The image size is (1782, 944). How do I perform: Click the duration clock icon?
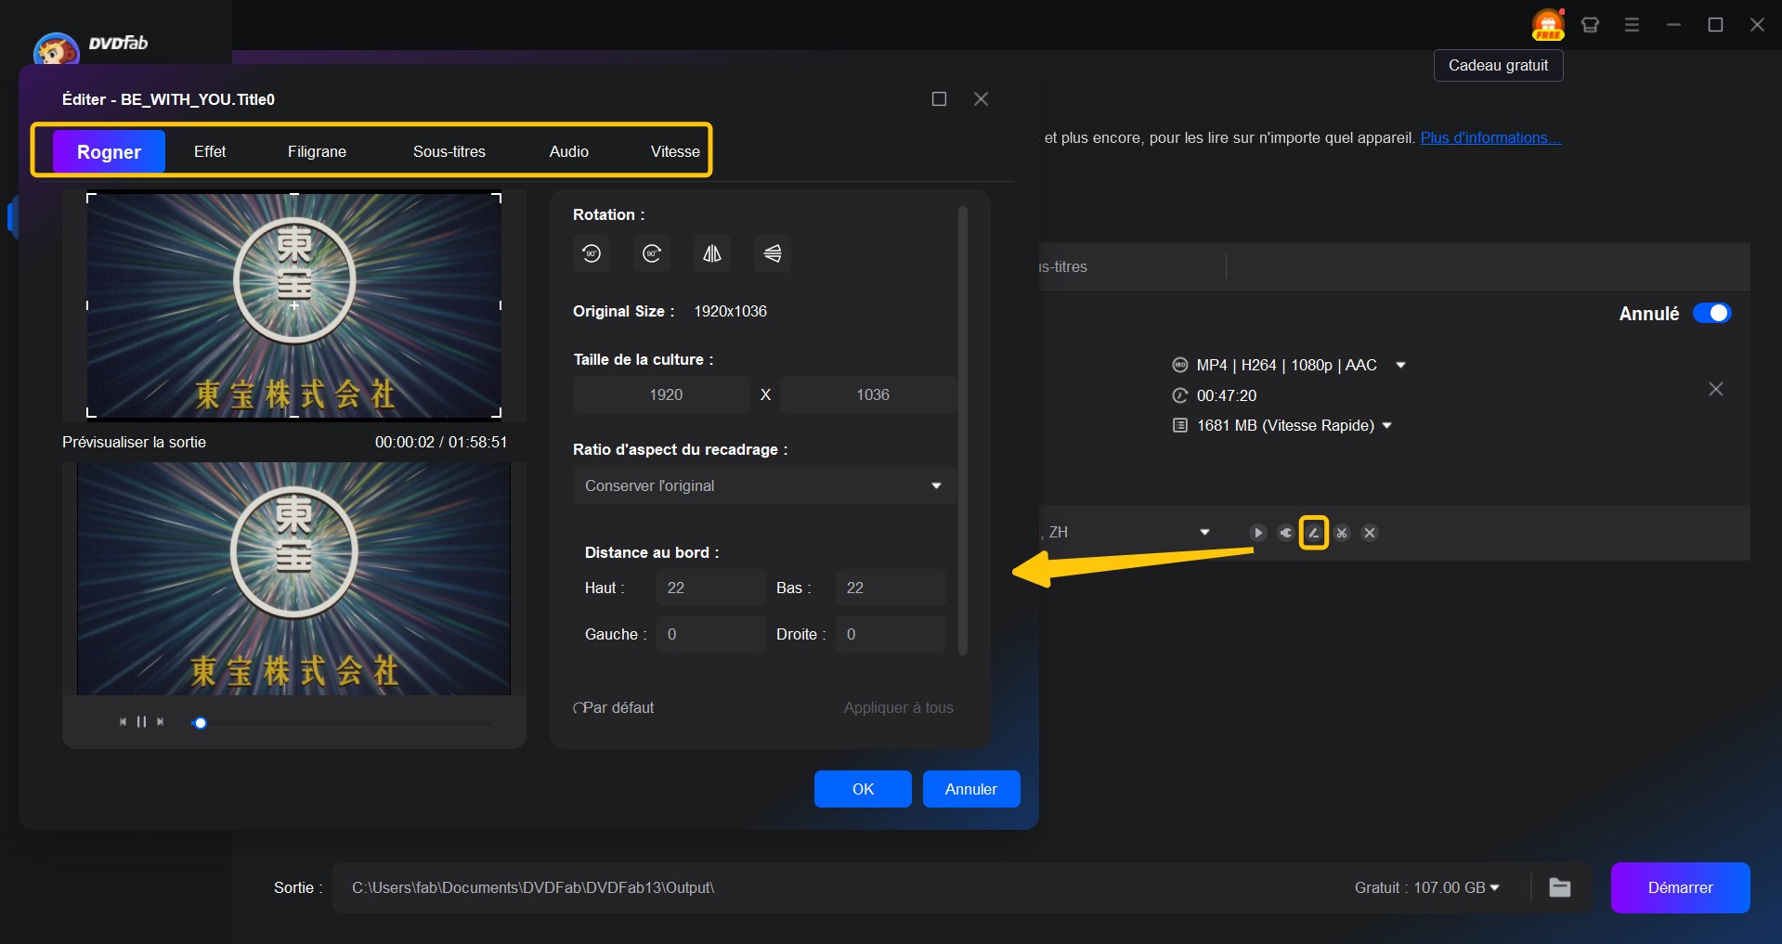tap(1179, 395)
